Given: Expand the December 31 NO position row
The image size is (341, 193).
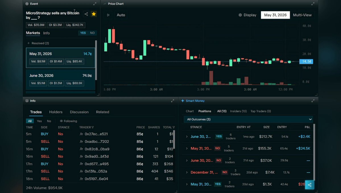Looking at the screenshot, I should point(187,173).
